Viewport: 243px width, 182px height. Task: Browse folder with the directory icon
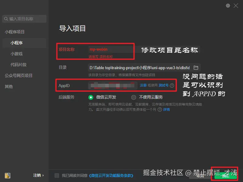[x=196, y=68]
